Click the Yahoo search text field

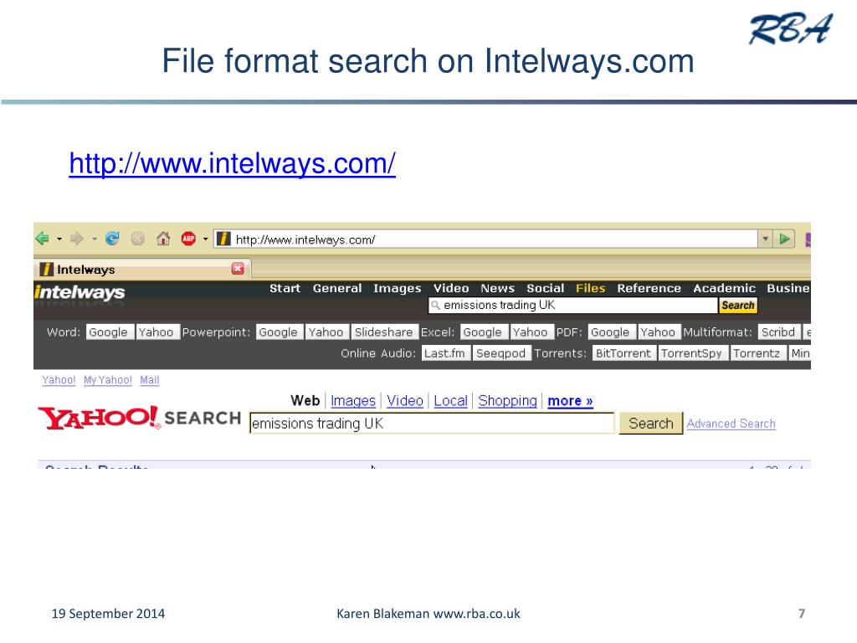[432, 423]
